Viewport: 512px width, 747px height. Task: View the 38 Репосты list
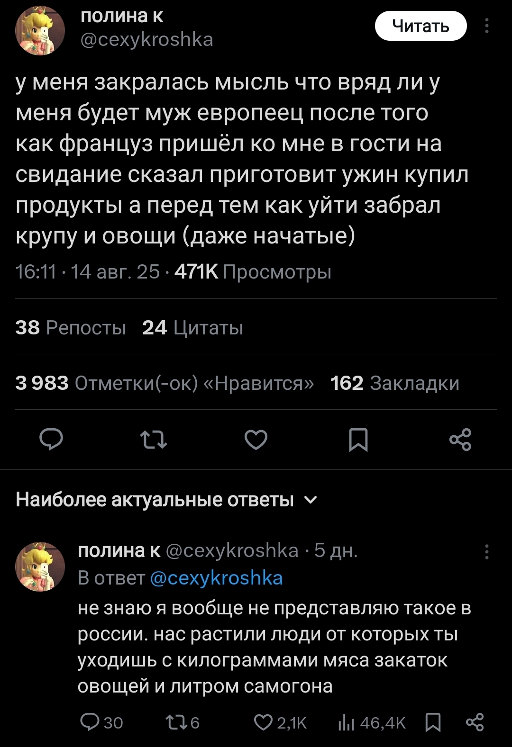(71, 327)
